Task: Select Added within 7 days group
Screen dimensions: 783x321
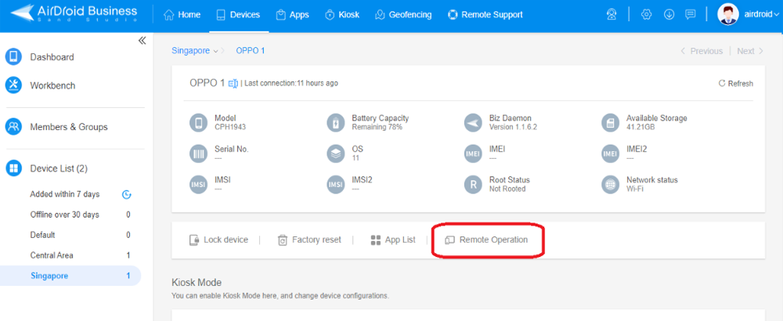Action: point(64,194)
